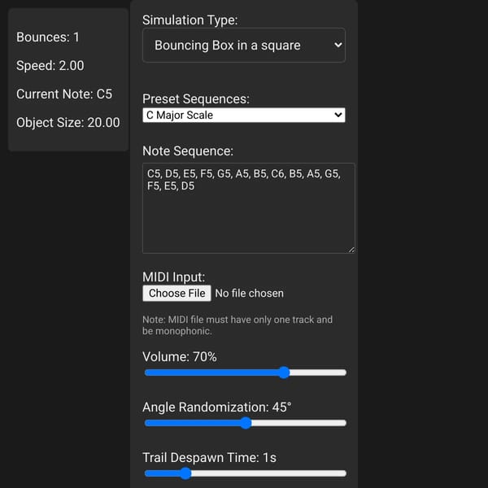
Task: Click the 'No file chosen' text
Action: tap(250, 293)
